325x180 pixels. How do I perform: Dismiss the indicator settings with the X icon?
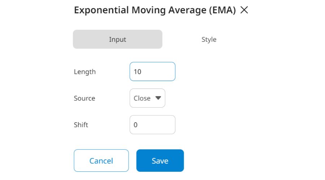(244, 10)
